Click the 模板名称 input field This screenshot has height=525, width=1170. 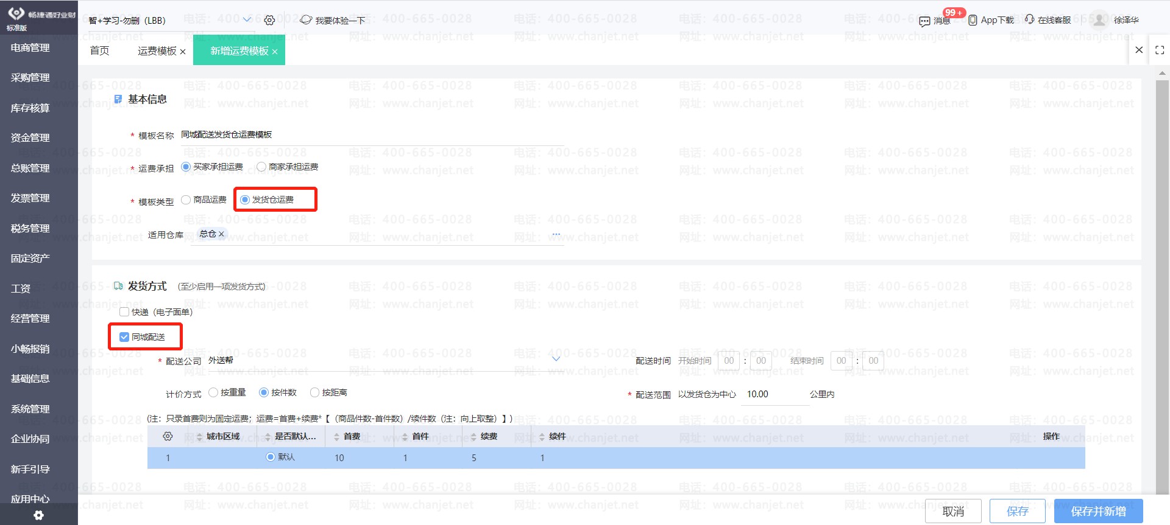click(x=372, y=135)
